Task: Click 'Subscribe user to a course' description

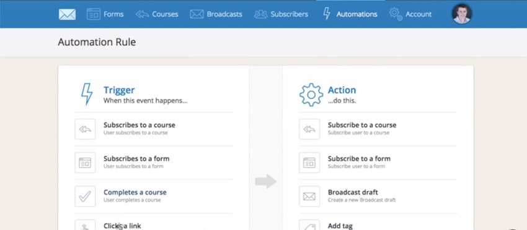Action: click(x=358, y=133)
